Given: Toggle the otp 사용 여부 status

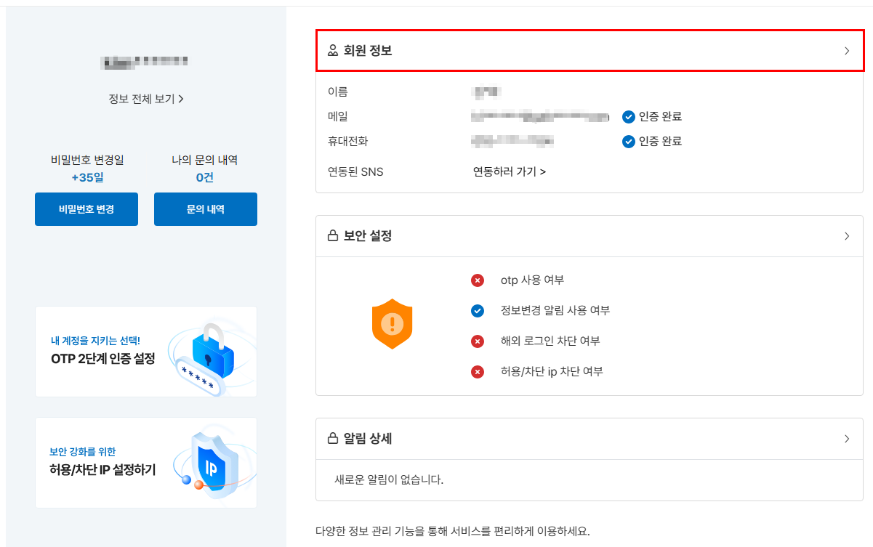Looking at the screenshot, I should tap(478, 280).
